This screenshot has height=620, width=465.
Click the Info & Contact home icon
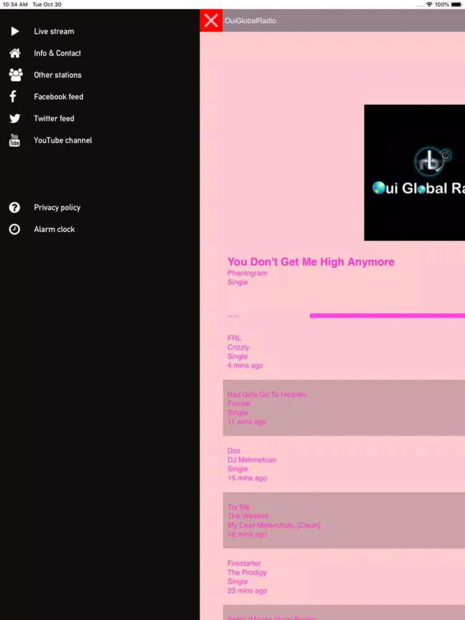tap(15, 53)
